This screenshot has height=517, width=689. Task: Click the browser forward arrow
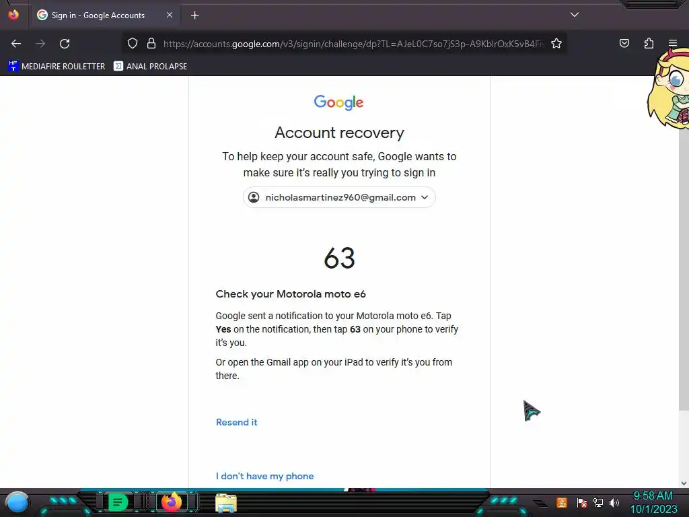[x=40, y=44]
